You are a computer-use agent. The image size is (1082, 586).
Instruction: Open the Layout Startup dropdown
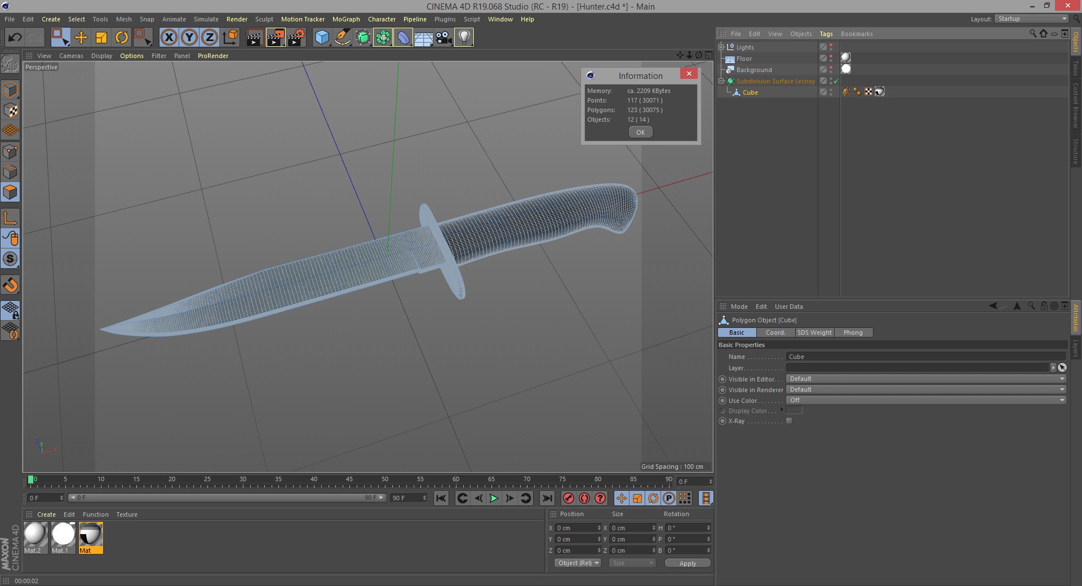pos(1031,19)
